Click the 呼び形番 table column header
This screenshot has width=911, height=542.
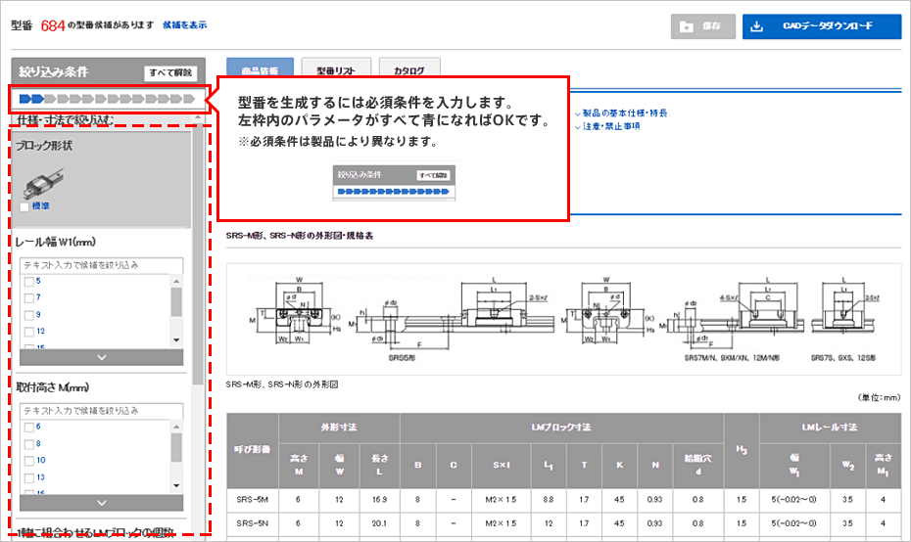252,450
